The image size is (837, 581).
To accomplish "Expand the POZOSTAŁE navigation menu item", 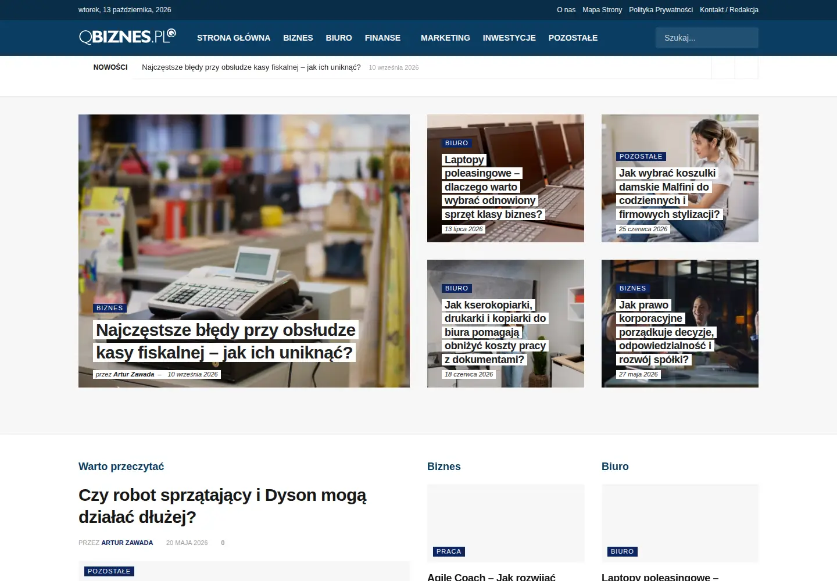I will 573,38.
